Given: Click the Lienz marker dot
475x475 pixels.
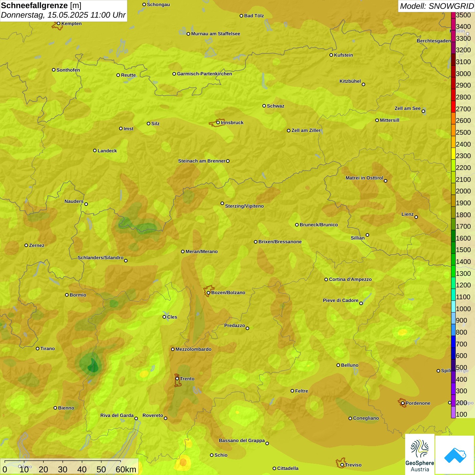Looking at the screenshot, I should (x=416, y=217).
